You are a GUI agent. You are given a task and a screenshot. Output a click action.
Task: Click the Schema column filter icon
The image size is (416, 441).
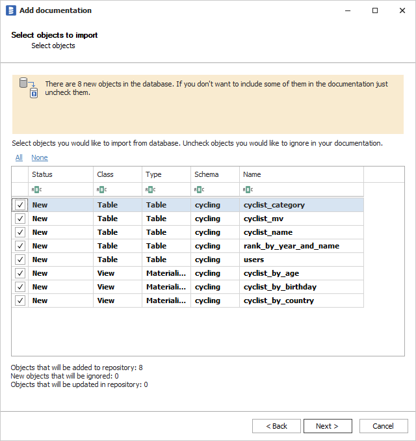[x=199, y=189]
